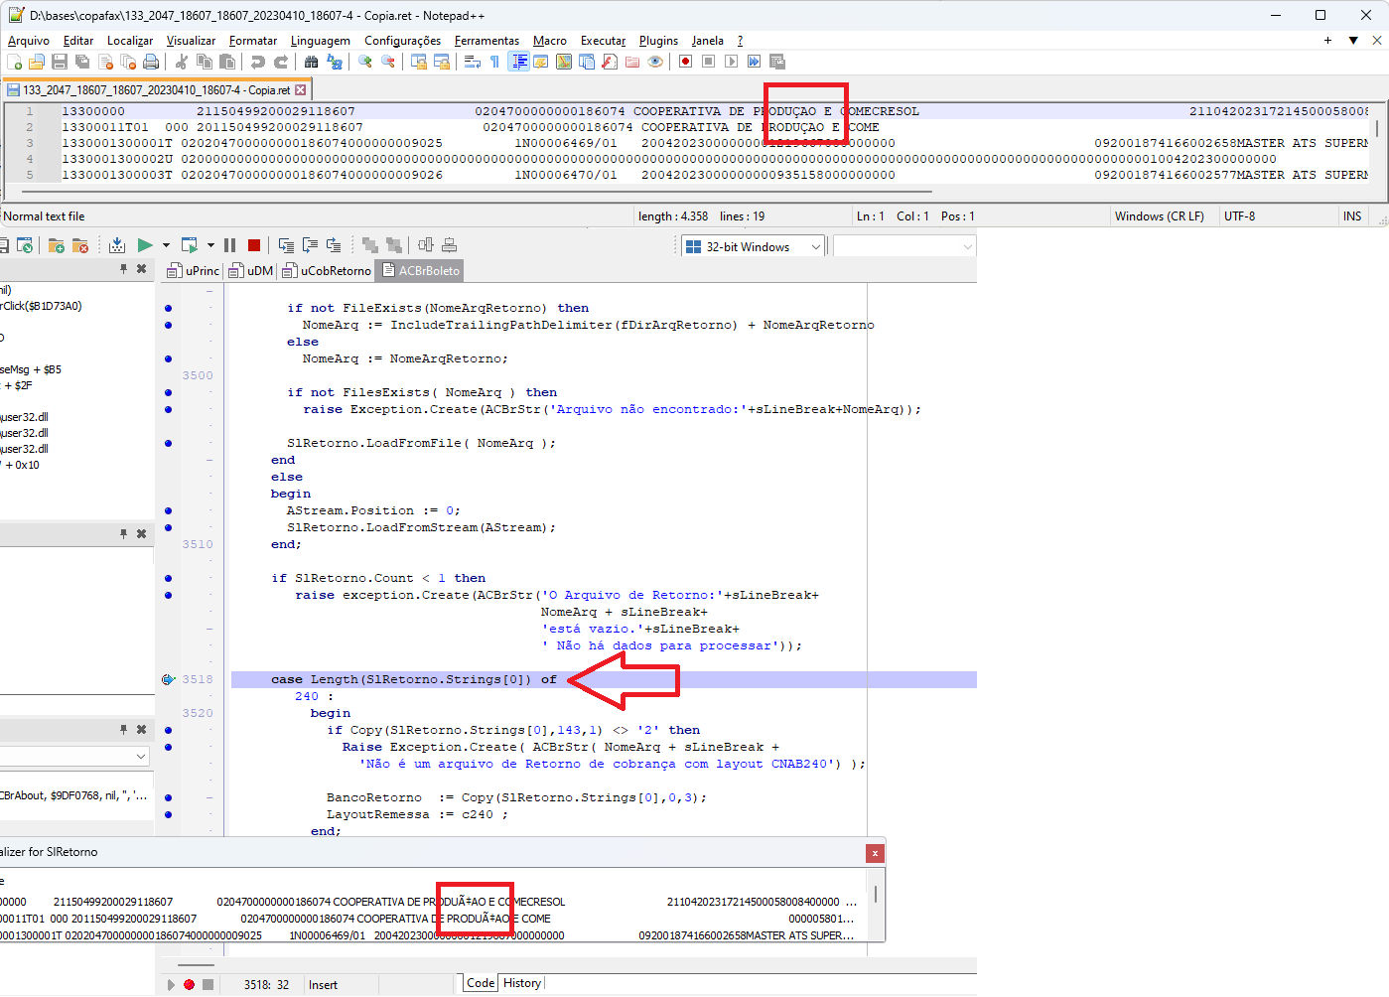1389x997 pixels.
Task: Pause program execution in the IDE
Action: [229, 245]
